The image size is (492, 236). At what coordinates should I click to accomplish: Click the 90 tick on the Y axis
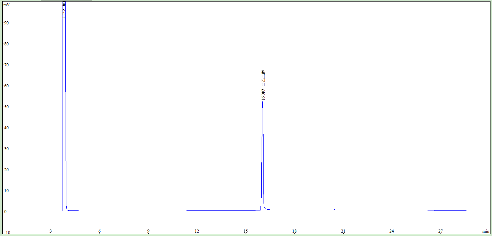click(6, 23)
